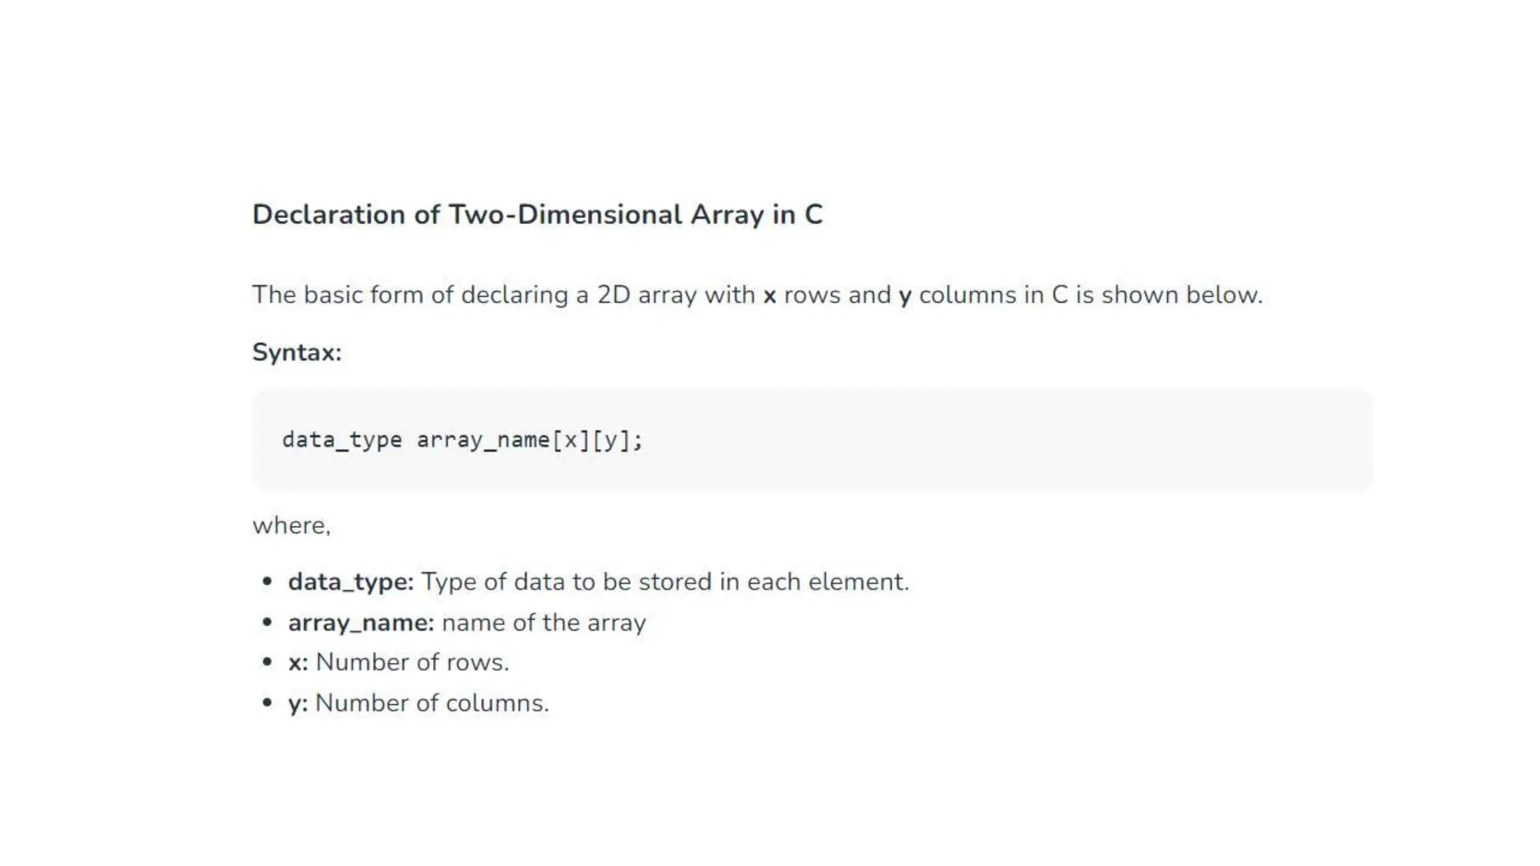
Task: Click the '[y]' index in the code
Action: click(611, 440)
